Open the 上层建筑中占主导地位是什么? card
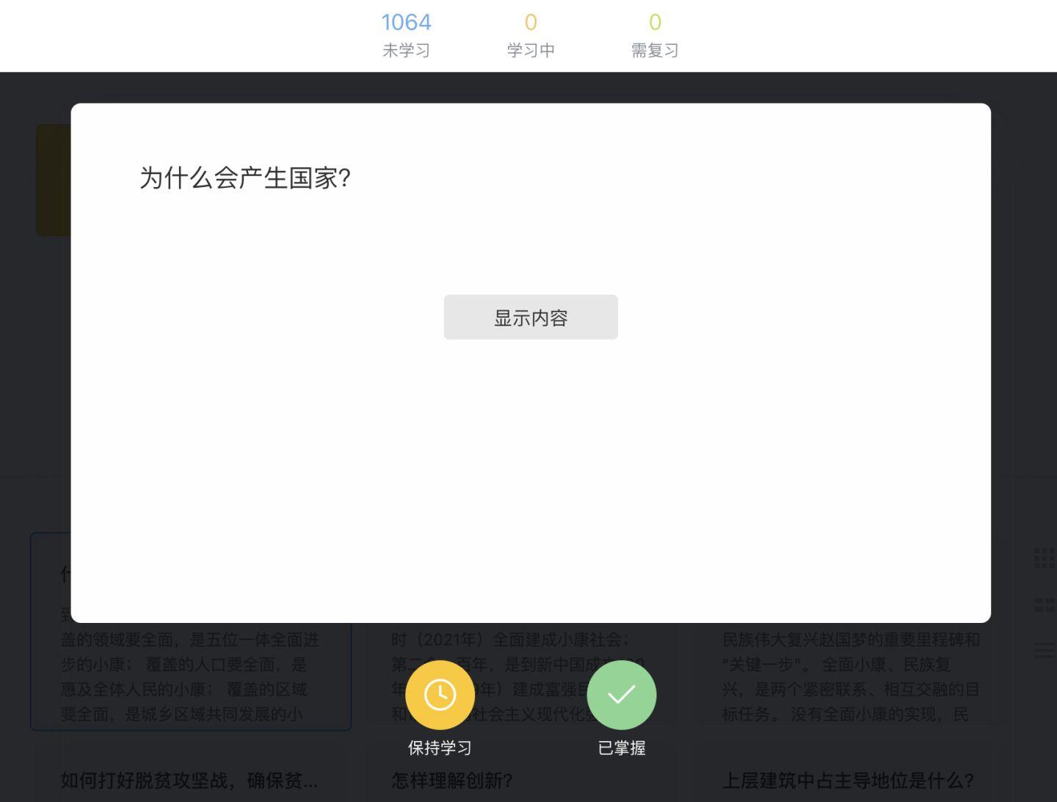 point(848,780)
